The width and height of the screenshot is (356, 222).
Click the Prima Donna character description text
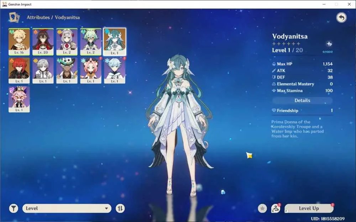(x=298, y=129)
